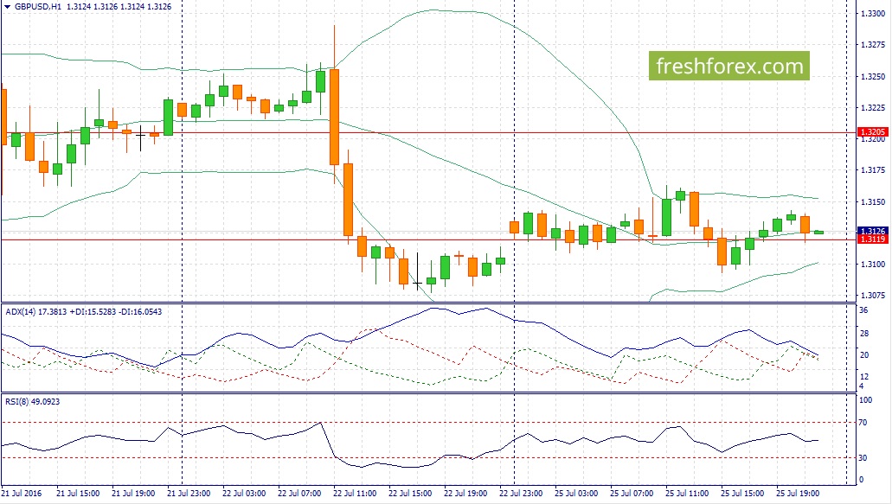Click the ADX scale value 36

(863, 311)
